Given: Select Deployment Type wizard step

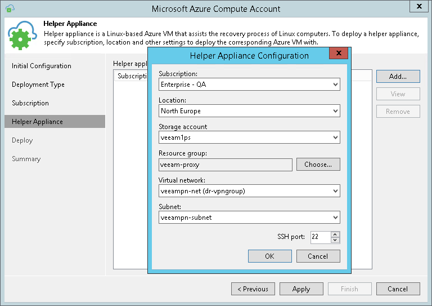Looking at the screenshot, I should [38, 85].
